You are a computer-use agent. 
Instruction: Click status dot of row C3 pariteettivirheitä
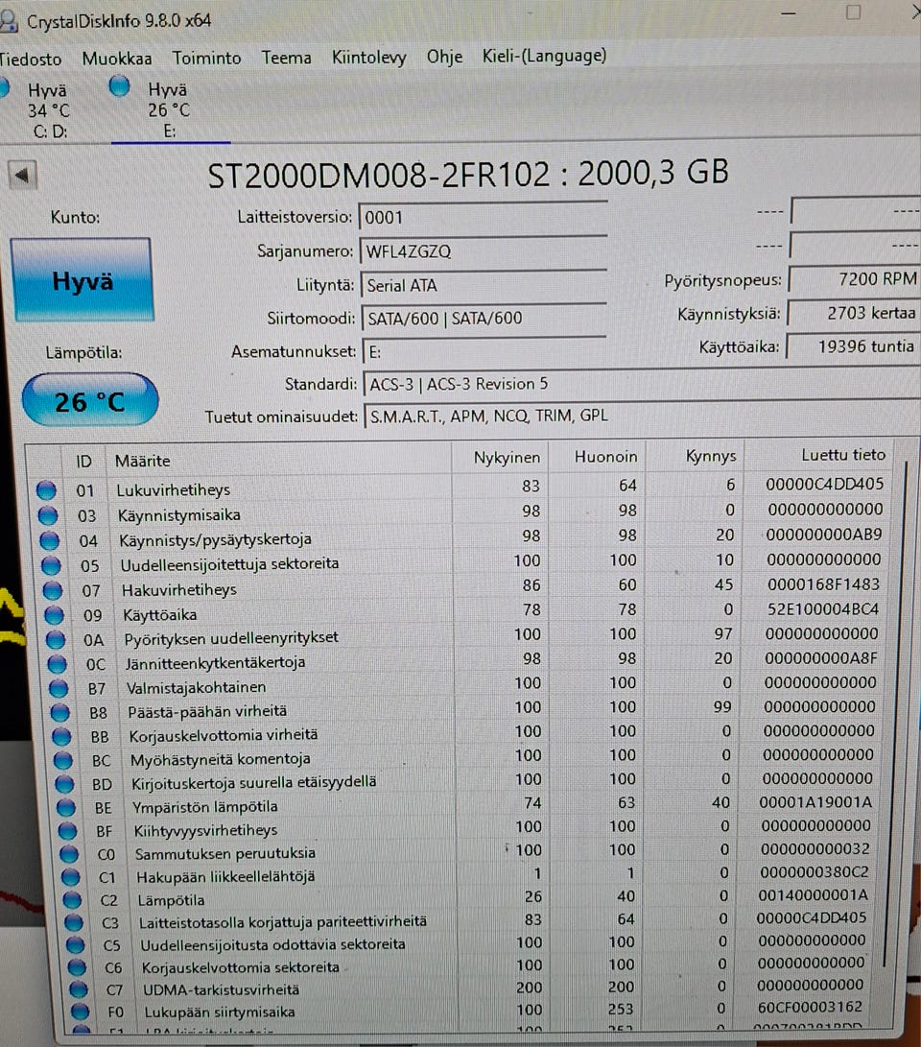(x=74, y=923)
